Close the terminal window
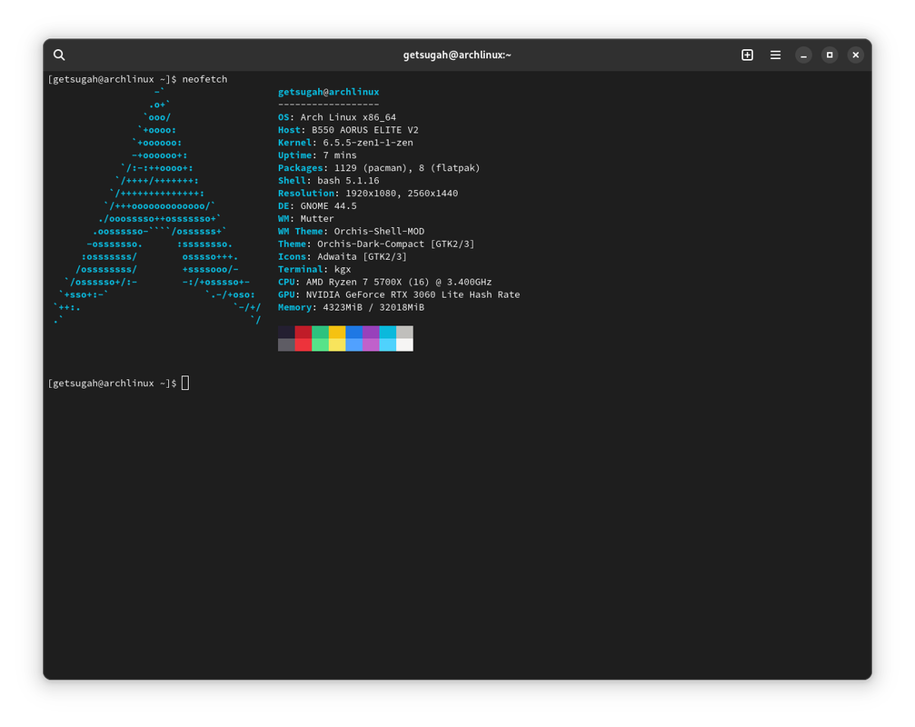The width and height of the screenshot is (915, 727). pyautogui.click(x=855, y=55)
